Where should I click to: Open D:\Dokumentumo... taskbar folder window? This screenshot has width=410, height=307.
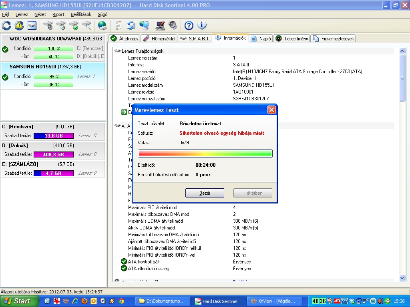(x=162, y=301)
